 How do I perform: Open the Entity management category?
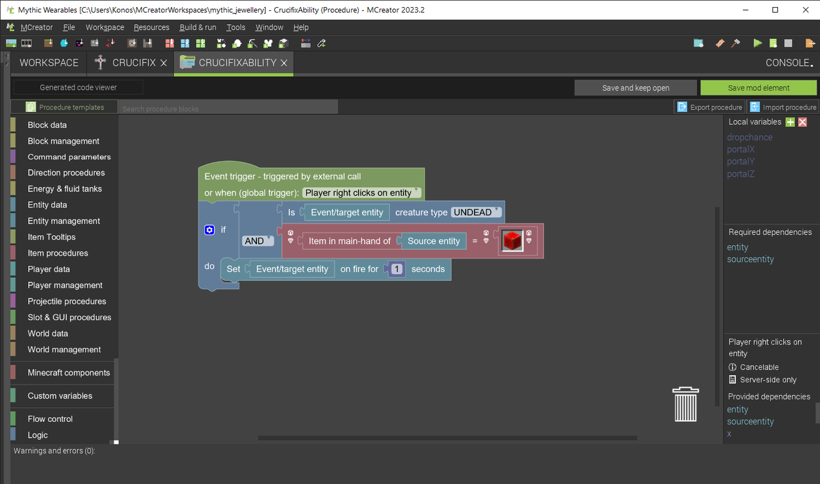(x=63, y=221)
